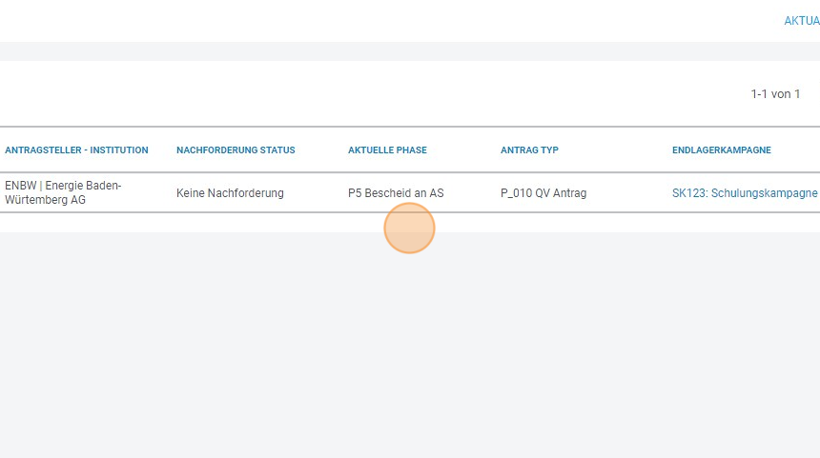820x458 pixels.
Task: Open the SK123: Schulungskampagne link
Action: click(x=745, y=193)
